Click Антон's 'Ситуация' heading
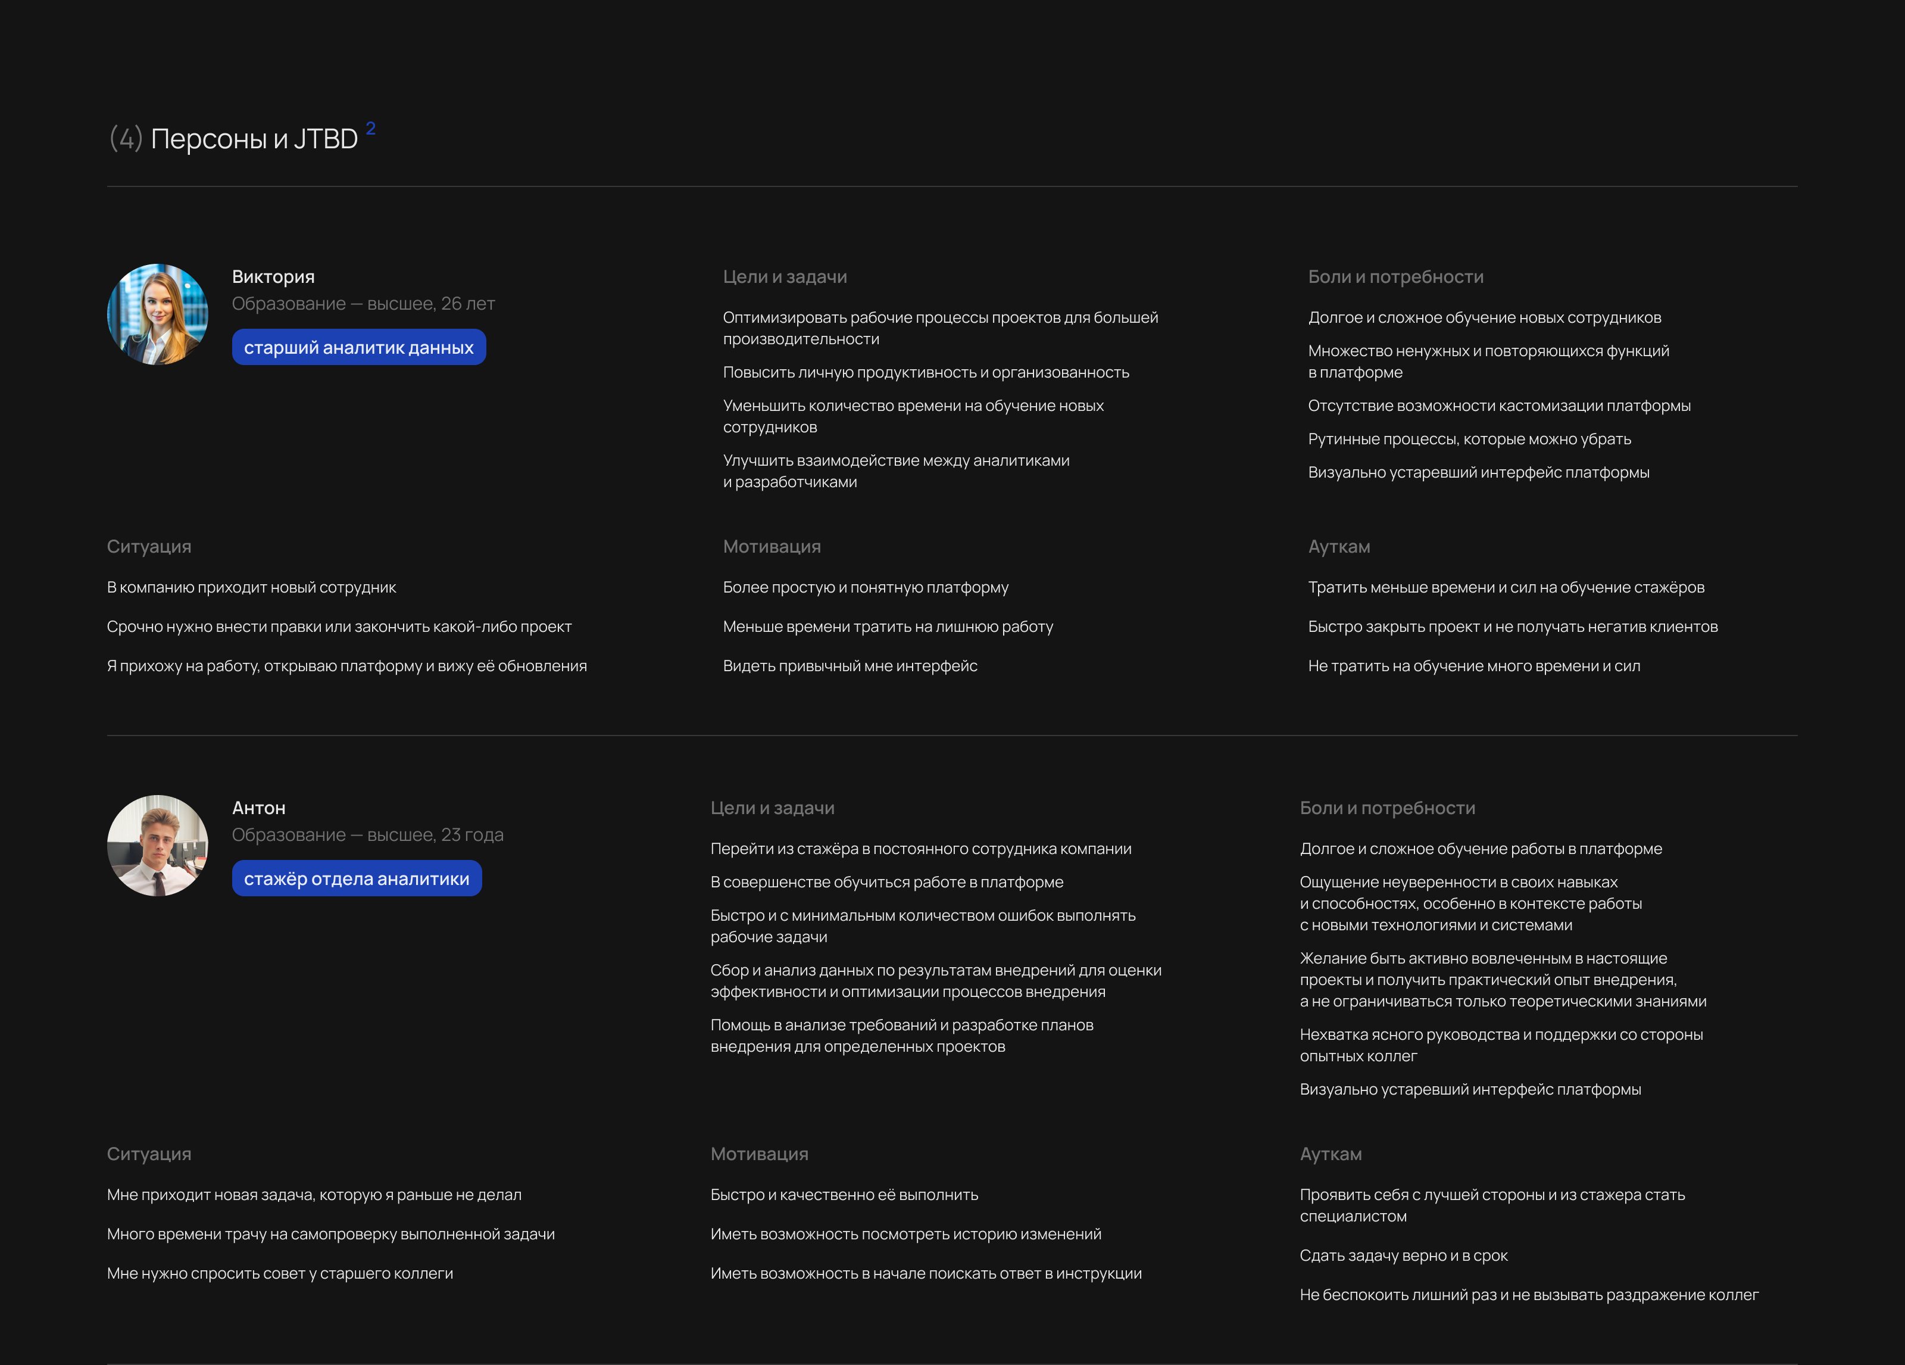 coord(149,1154)
